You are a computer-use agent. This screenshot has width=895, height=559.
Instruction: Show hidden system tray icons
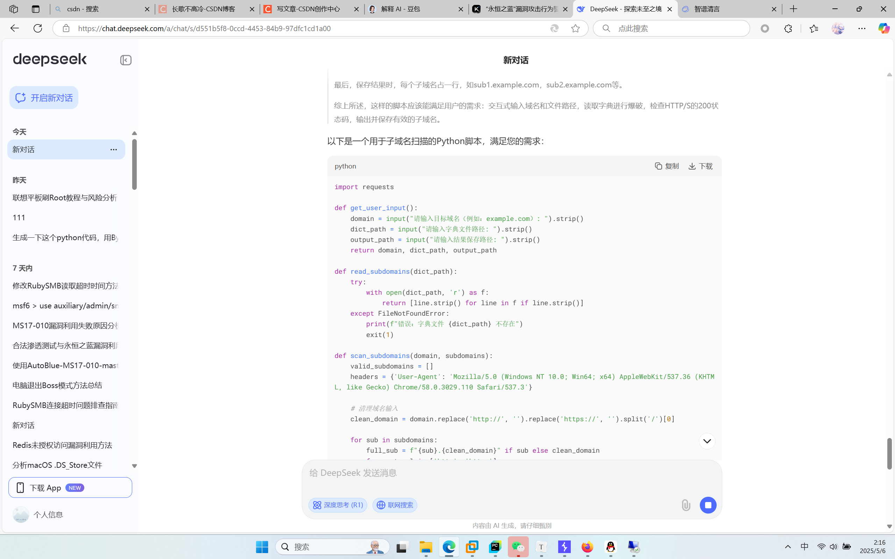(x=788, y=547)
